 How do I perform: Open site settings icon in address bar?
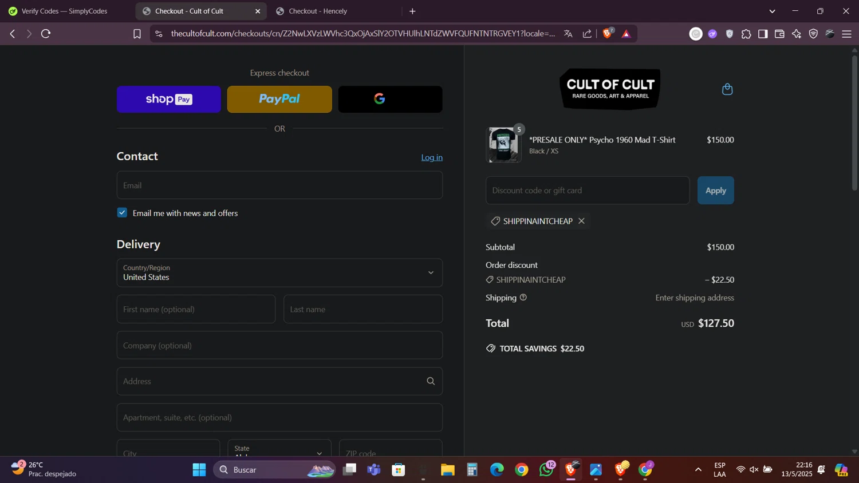[x=159, y=34]
